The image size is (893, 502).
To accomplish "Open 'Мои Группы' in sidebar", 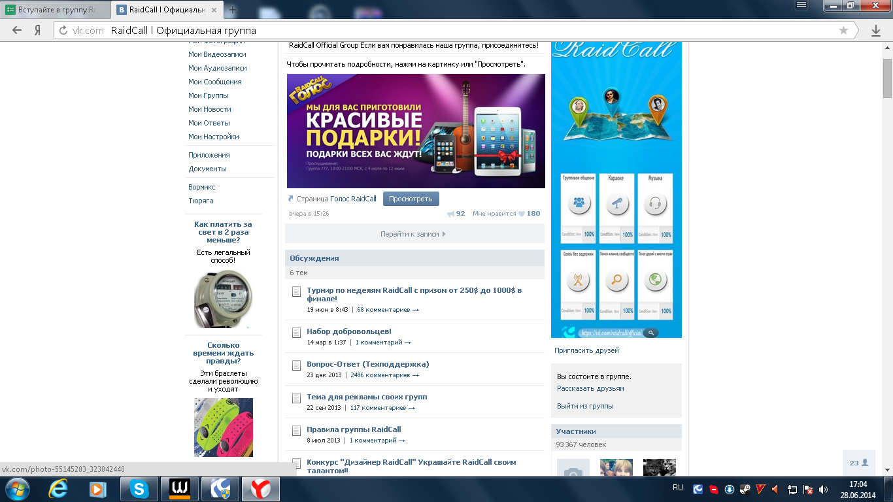I will (209, 95).
